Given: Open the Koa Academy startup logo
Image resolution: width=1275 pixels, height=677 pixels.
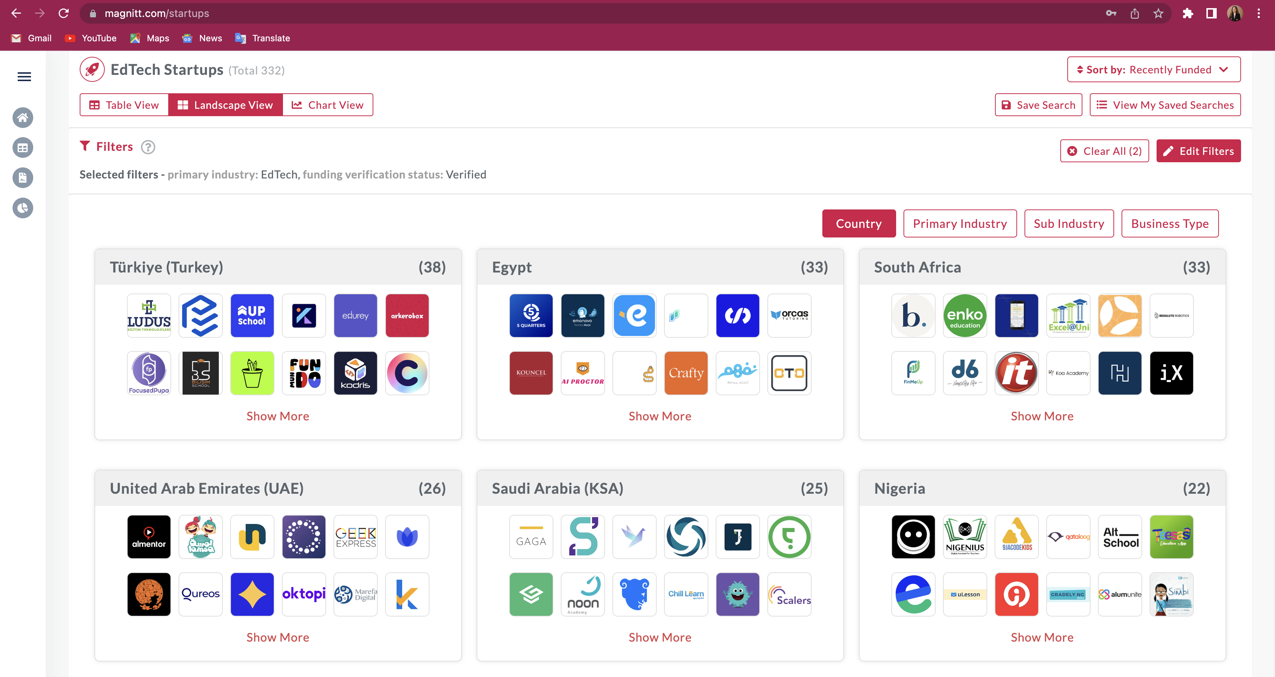Looking at the screenshot, I should click(1068, 373).
